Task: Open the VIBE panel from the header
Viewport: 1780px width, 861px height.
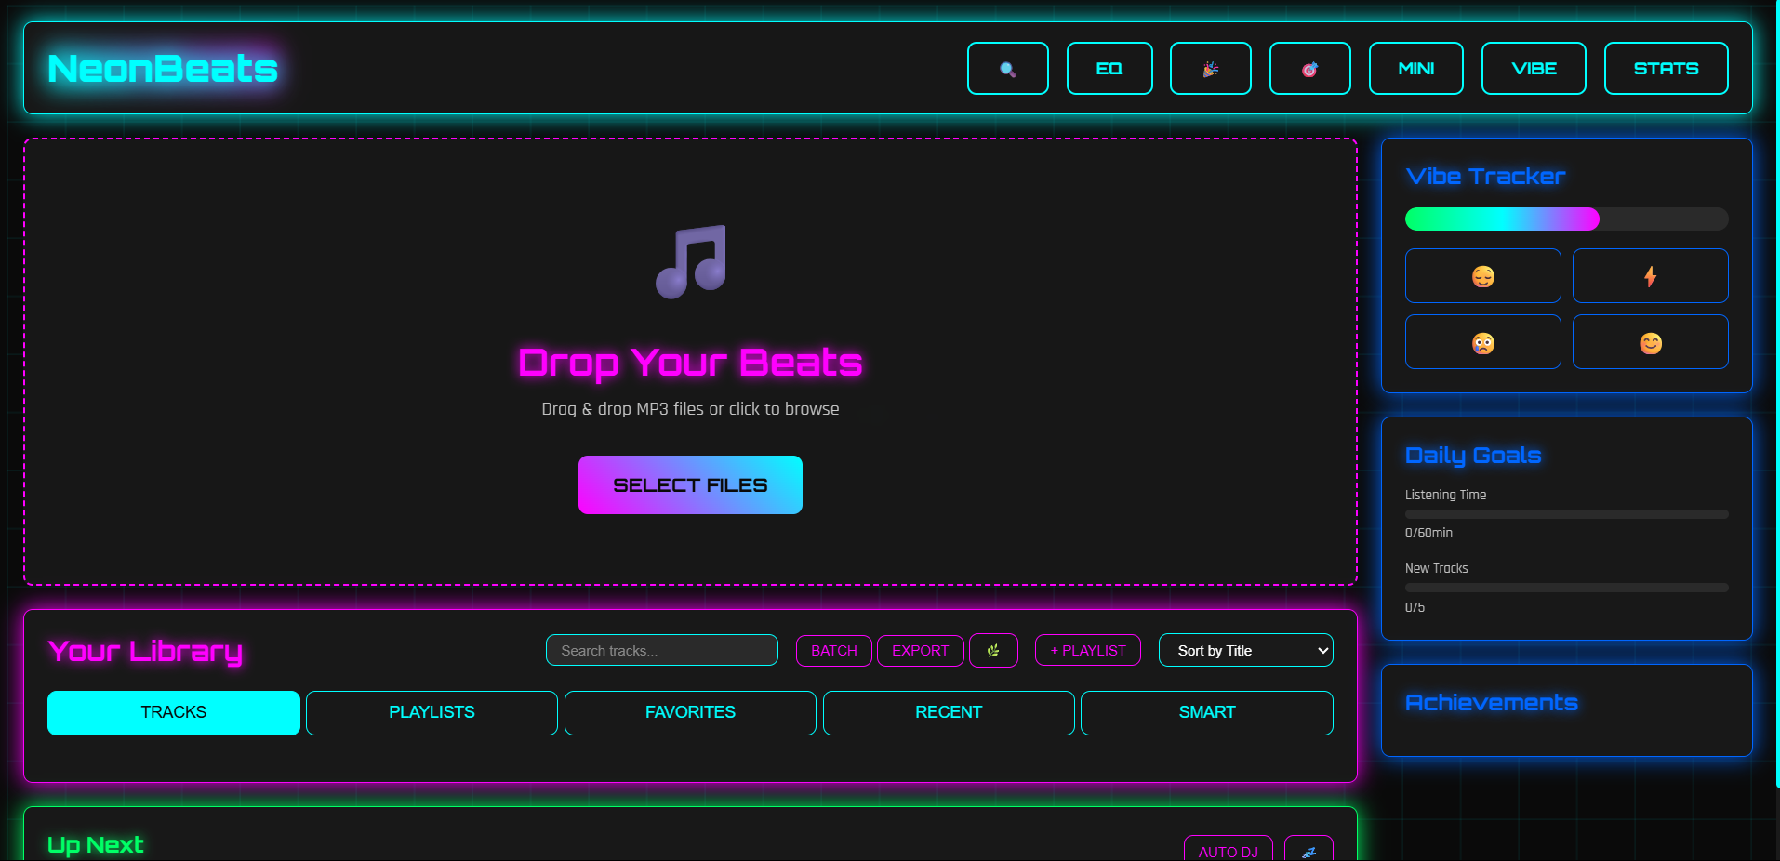Action: (x=1534, y=69)
